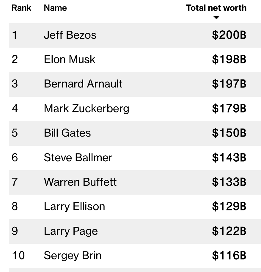The image size is (261, 272).
Task: Click Larry Ellison's name
Action: (74, 207)
